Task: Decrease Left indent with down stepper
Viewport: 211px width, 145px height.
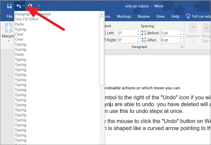Action: click(138, 35)
